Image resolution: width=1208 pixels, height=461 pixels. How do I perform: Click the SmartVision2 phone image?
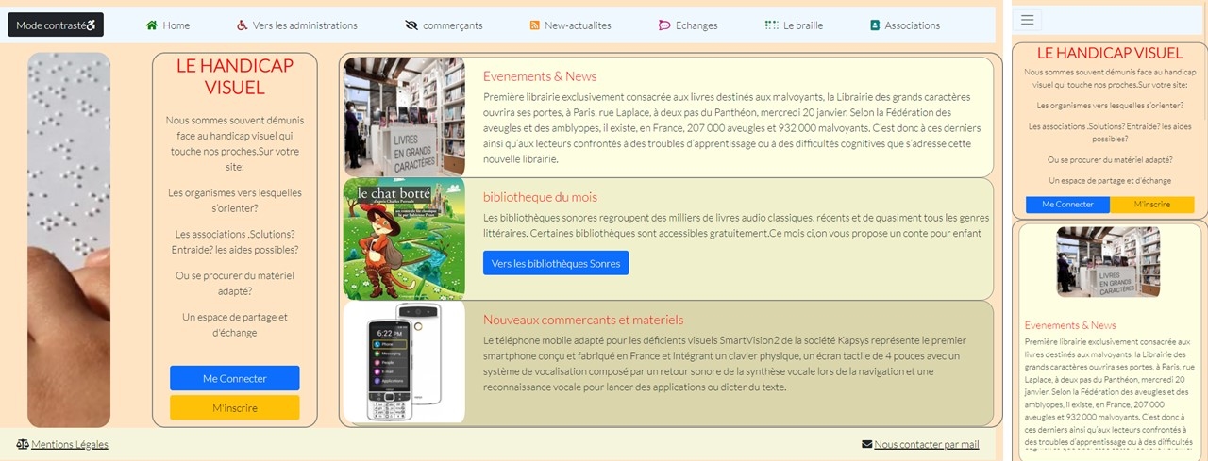click(404, 362)
